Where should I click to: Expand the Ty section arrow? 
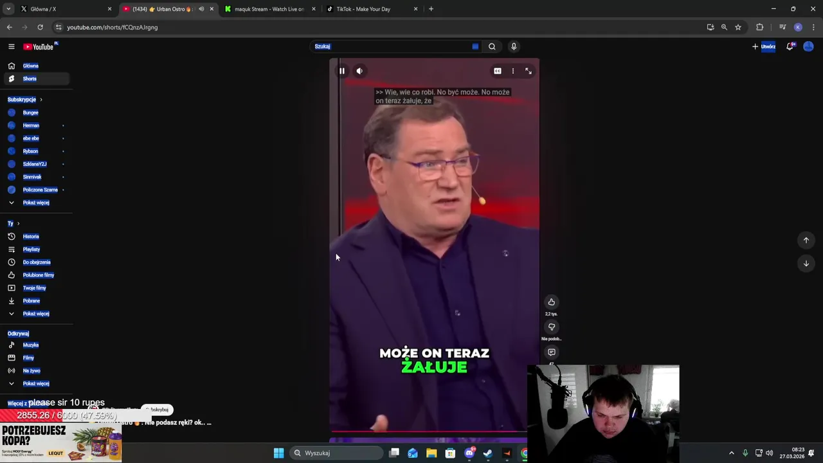18,224
